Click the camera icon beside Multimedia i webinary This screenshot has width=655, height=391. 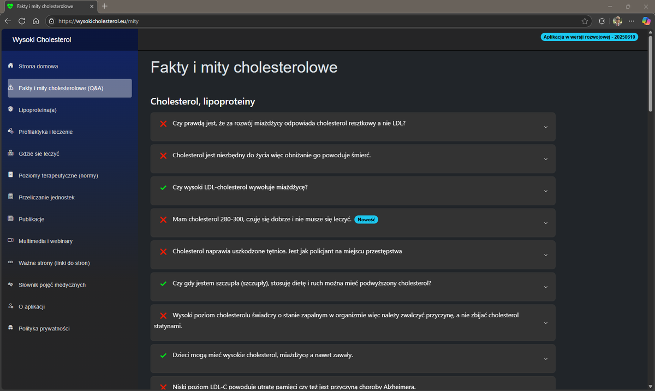coord(10,241)
